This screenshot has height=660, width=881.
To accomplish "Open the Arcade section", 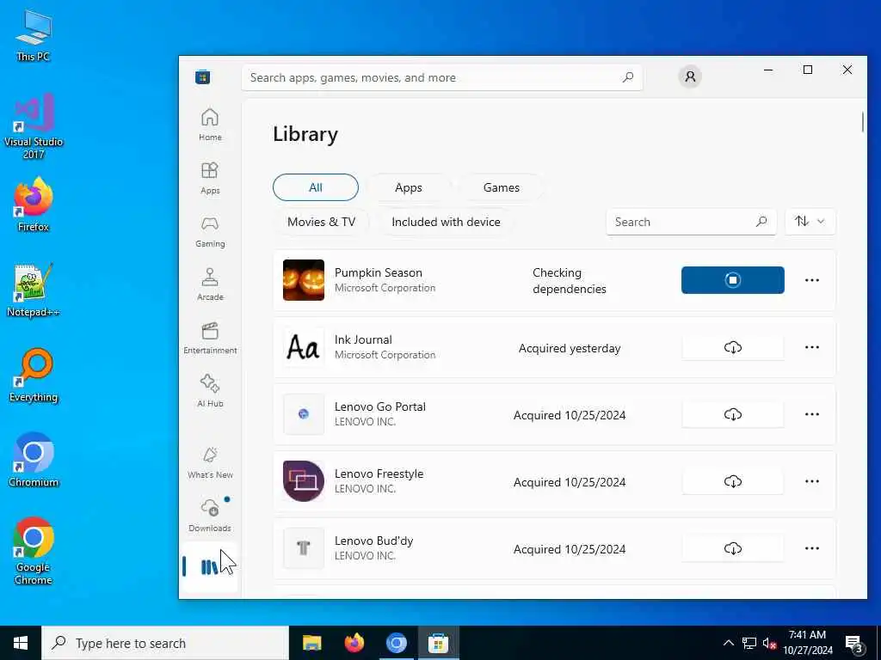I will coord(210,284).
